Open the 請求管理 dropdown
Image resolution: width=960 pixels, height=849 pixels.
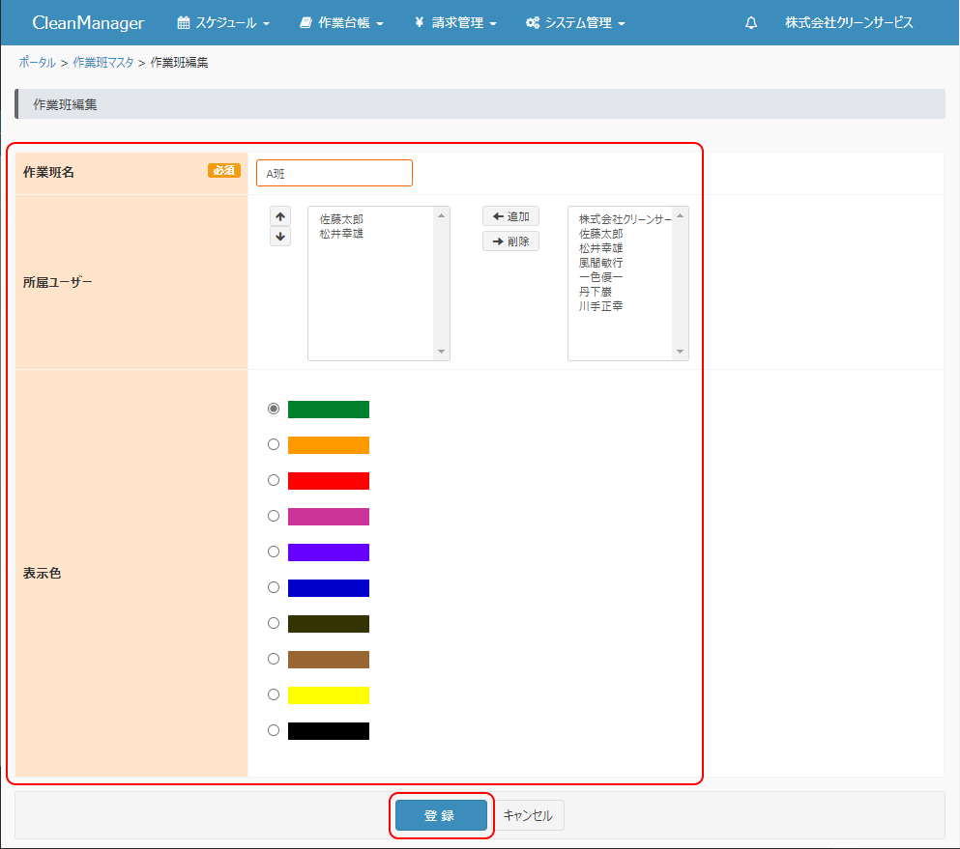(455, 23)
